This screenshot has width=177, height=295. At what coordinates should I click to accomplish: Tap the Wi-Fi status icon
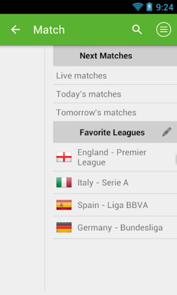point(138,7)
